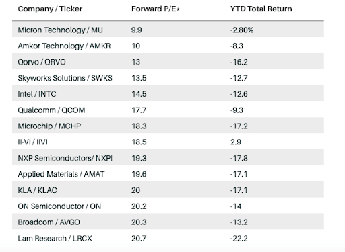Select the II-VI / IIVI row
Viewport: 345px width, 252px height.
coord(168,142)
